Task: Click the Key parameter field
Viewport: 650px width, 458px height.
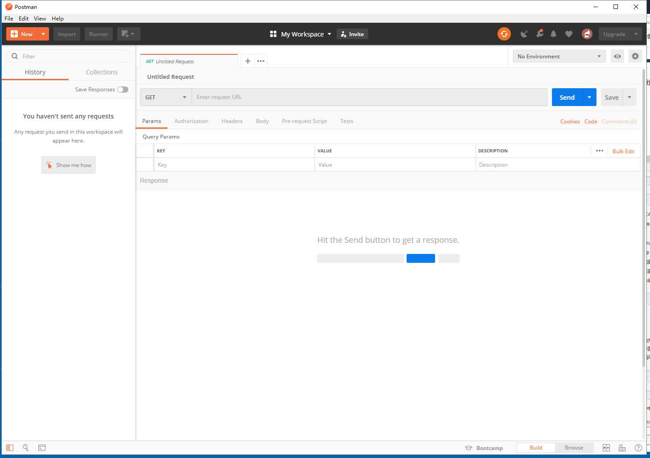Action: coord(234,164)
